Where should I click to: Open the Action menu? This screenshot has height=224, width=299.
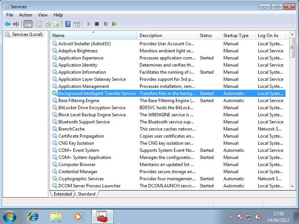(25, 15)
